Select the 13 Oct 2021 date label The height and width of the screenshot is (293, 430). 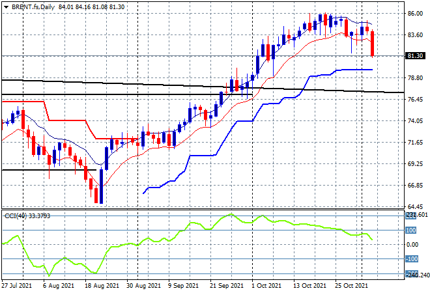[310, 286]
